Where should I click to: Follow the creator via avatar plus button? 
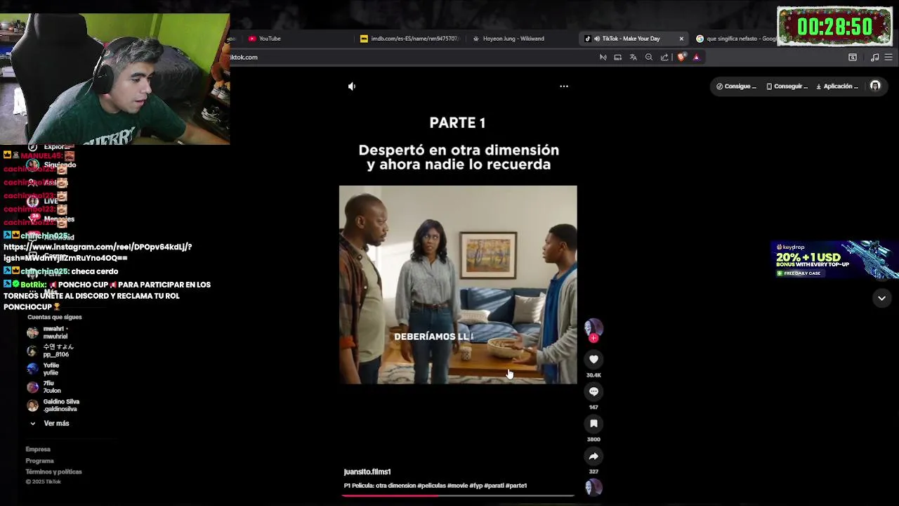pos(593,338)
